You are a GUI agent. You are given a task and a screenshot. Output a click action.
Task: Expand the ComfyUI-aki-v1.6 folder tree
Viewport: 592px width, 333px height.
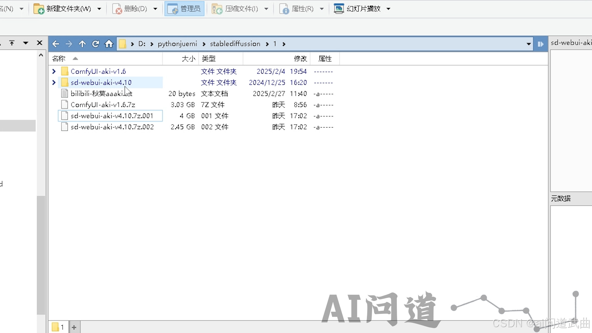point(54,72)
